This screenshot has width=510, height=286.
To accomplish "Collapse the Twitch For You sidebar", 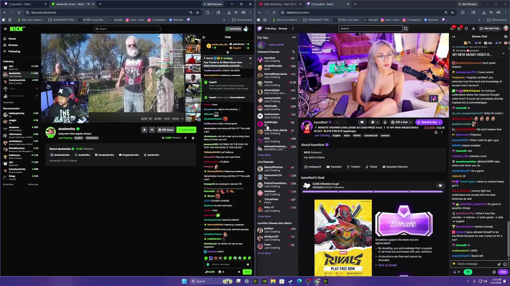I will 294,37.
